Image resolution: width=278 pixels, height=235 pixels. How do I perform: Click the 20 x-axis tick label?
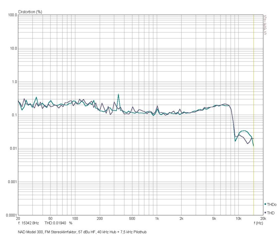(18, 218)
